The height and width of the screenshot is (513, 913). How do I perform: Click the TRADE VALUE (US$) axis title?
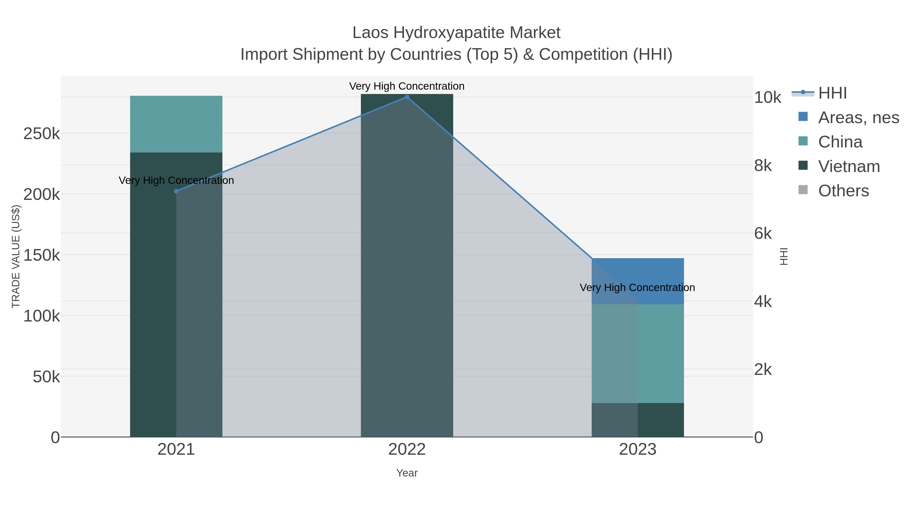16,256
